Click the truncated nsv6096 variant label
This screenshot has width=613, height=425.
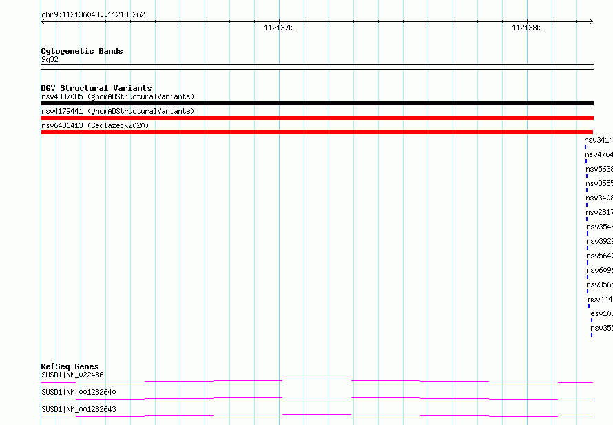point(600,270)
